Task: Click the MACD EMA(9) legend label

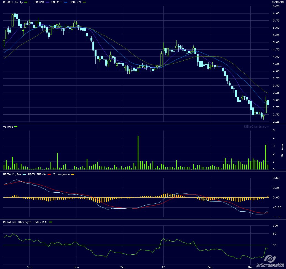Action: click(37, 174)
